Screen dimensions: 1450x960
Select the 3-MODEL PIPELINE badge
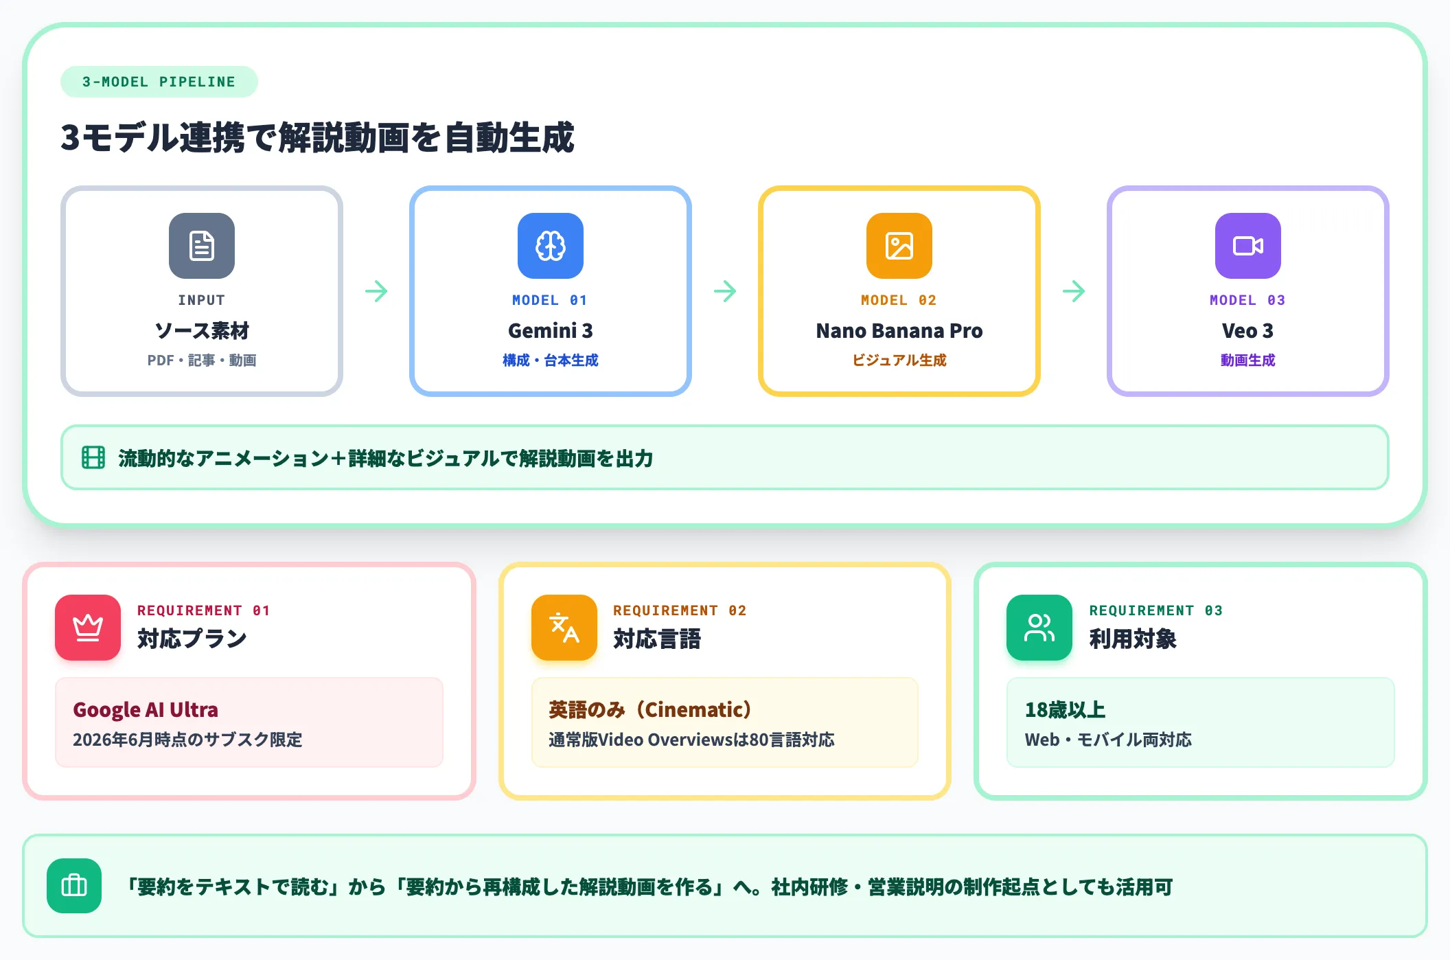(x=159, y=82)
